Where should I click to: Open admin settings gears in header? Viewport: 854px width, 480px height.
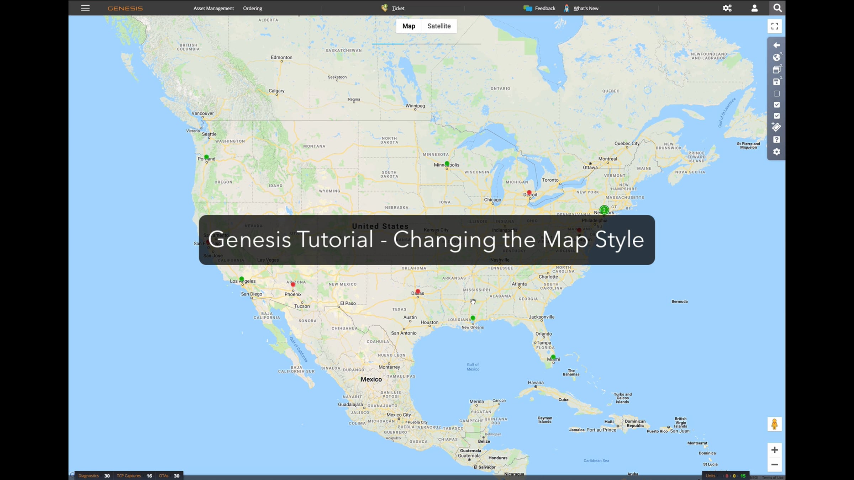pyautogui.click(x=727, y=8)
